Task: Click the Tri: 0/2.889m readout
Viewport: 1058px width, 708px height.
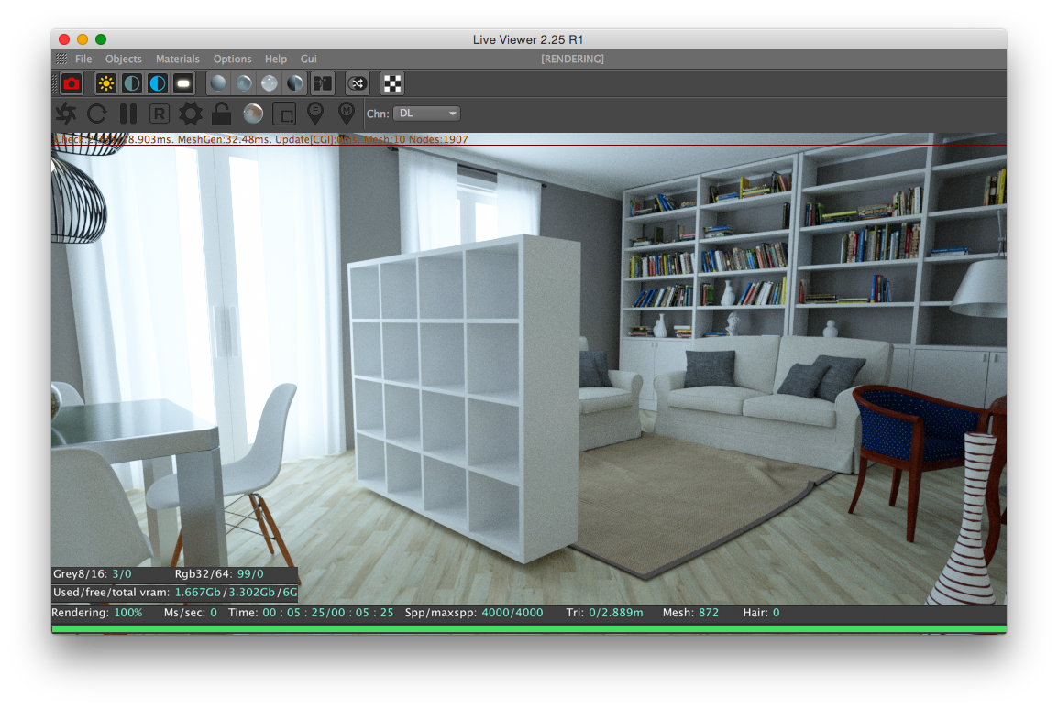Action: coord(604,612)
